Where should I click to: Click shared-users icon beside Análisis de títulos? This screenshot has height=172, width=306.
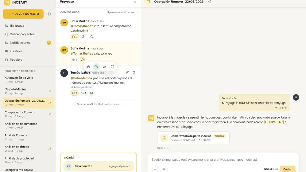(x=50, y=149)
